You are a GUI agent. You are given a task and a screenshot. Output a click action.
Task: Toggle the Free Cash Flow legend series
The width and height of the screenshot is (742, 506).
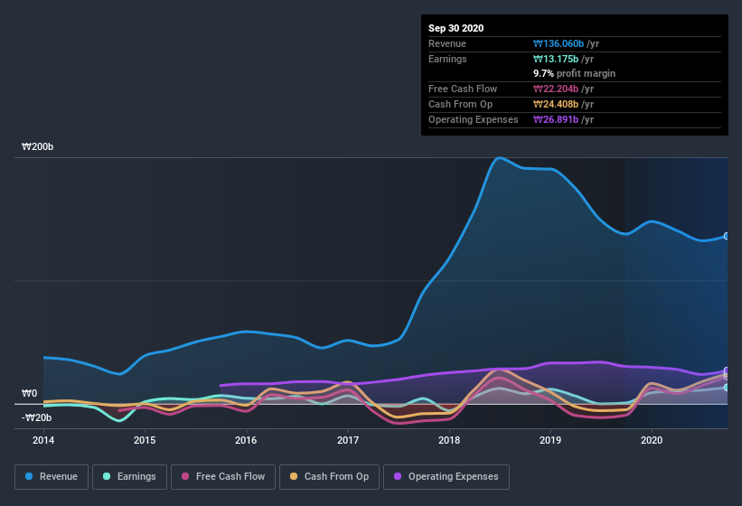(223, 477)
